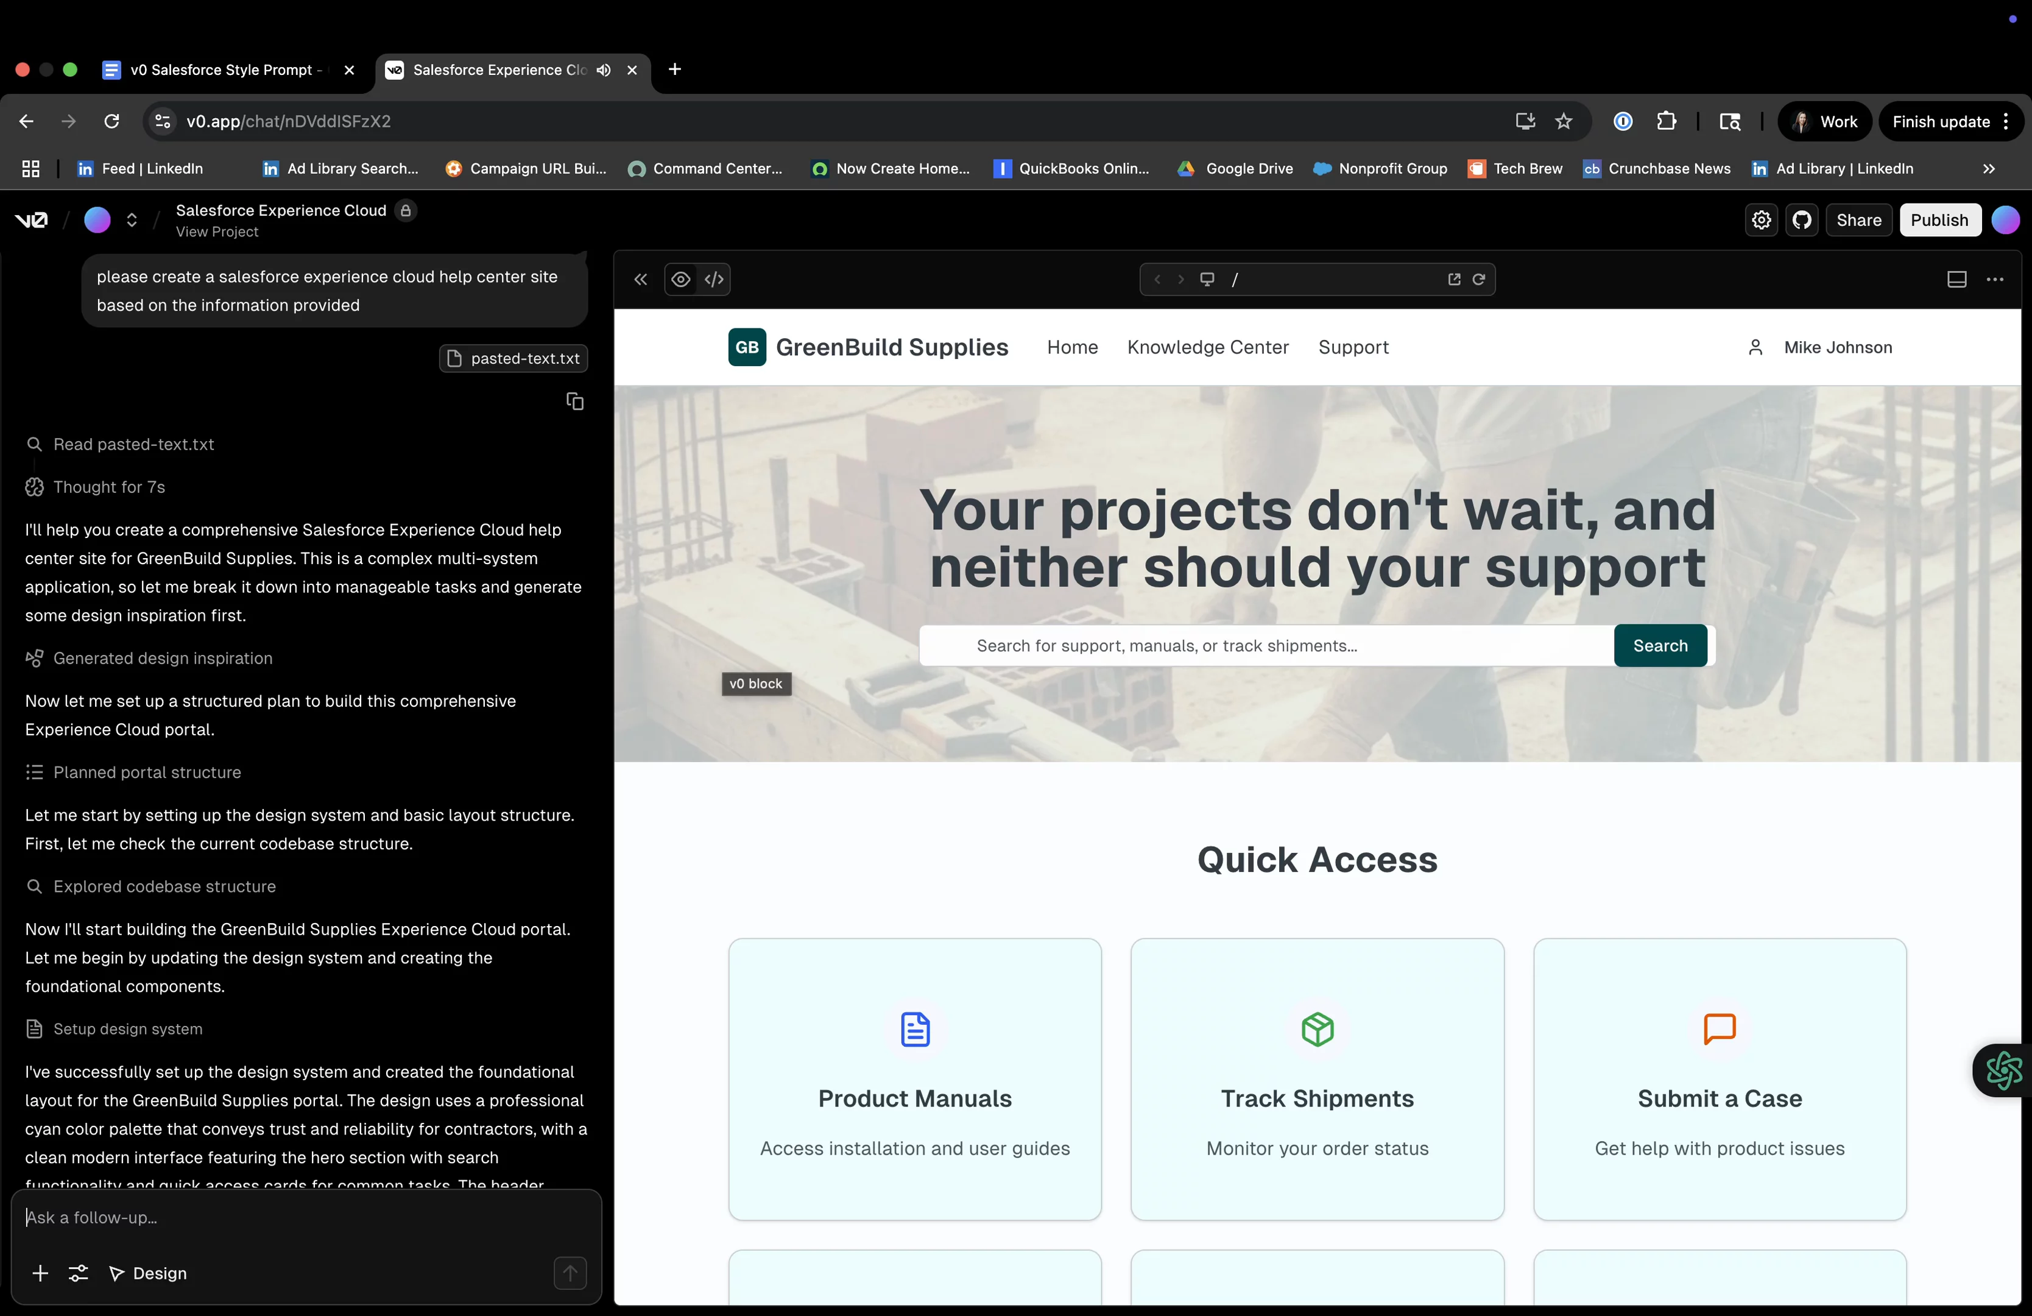
Task: Open project settings gear icon
Action: click(1760, 221)
